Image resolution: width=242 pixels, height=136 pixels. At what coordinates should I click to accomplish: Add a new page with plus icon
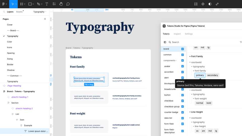[x=45, y=19]
